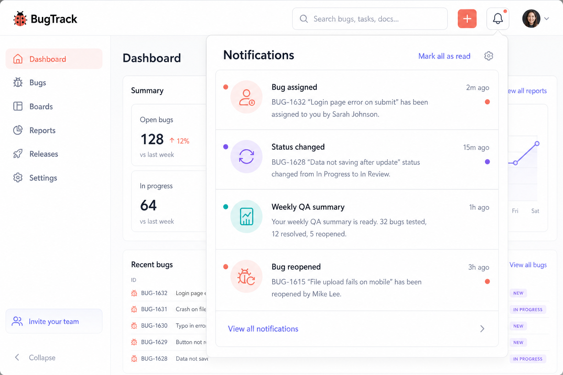The height and width of the screenshot is (375, 563).
Task: Open the Bug reopened notification title
Action: 296,267
